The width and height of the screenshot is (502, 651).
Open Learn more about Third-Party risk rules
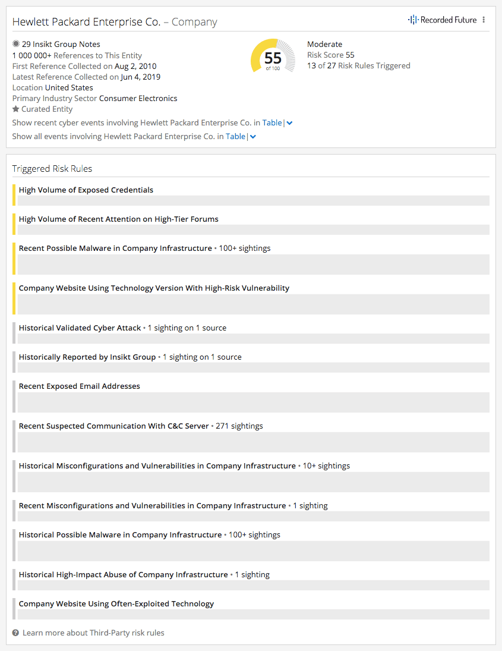[93, 633]
